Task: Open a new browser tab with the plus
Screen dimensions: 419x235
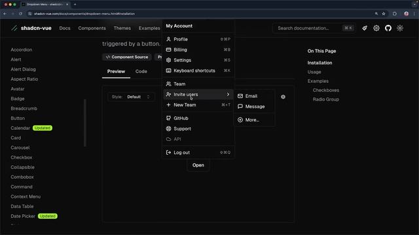Action: (x=75, y=5)
